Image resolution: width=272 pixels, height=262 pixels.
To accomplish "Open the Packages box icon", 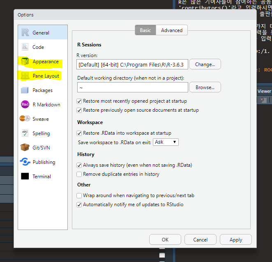I will [25, 90].
